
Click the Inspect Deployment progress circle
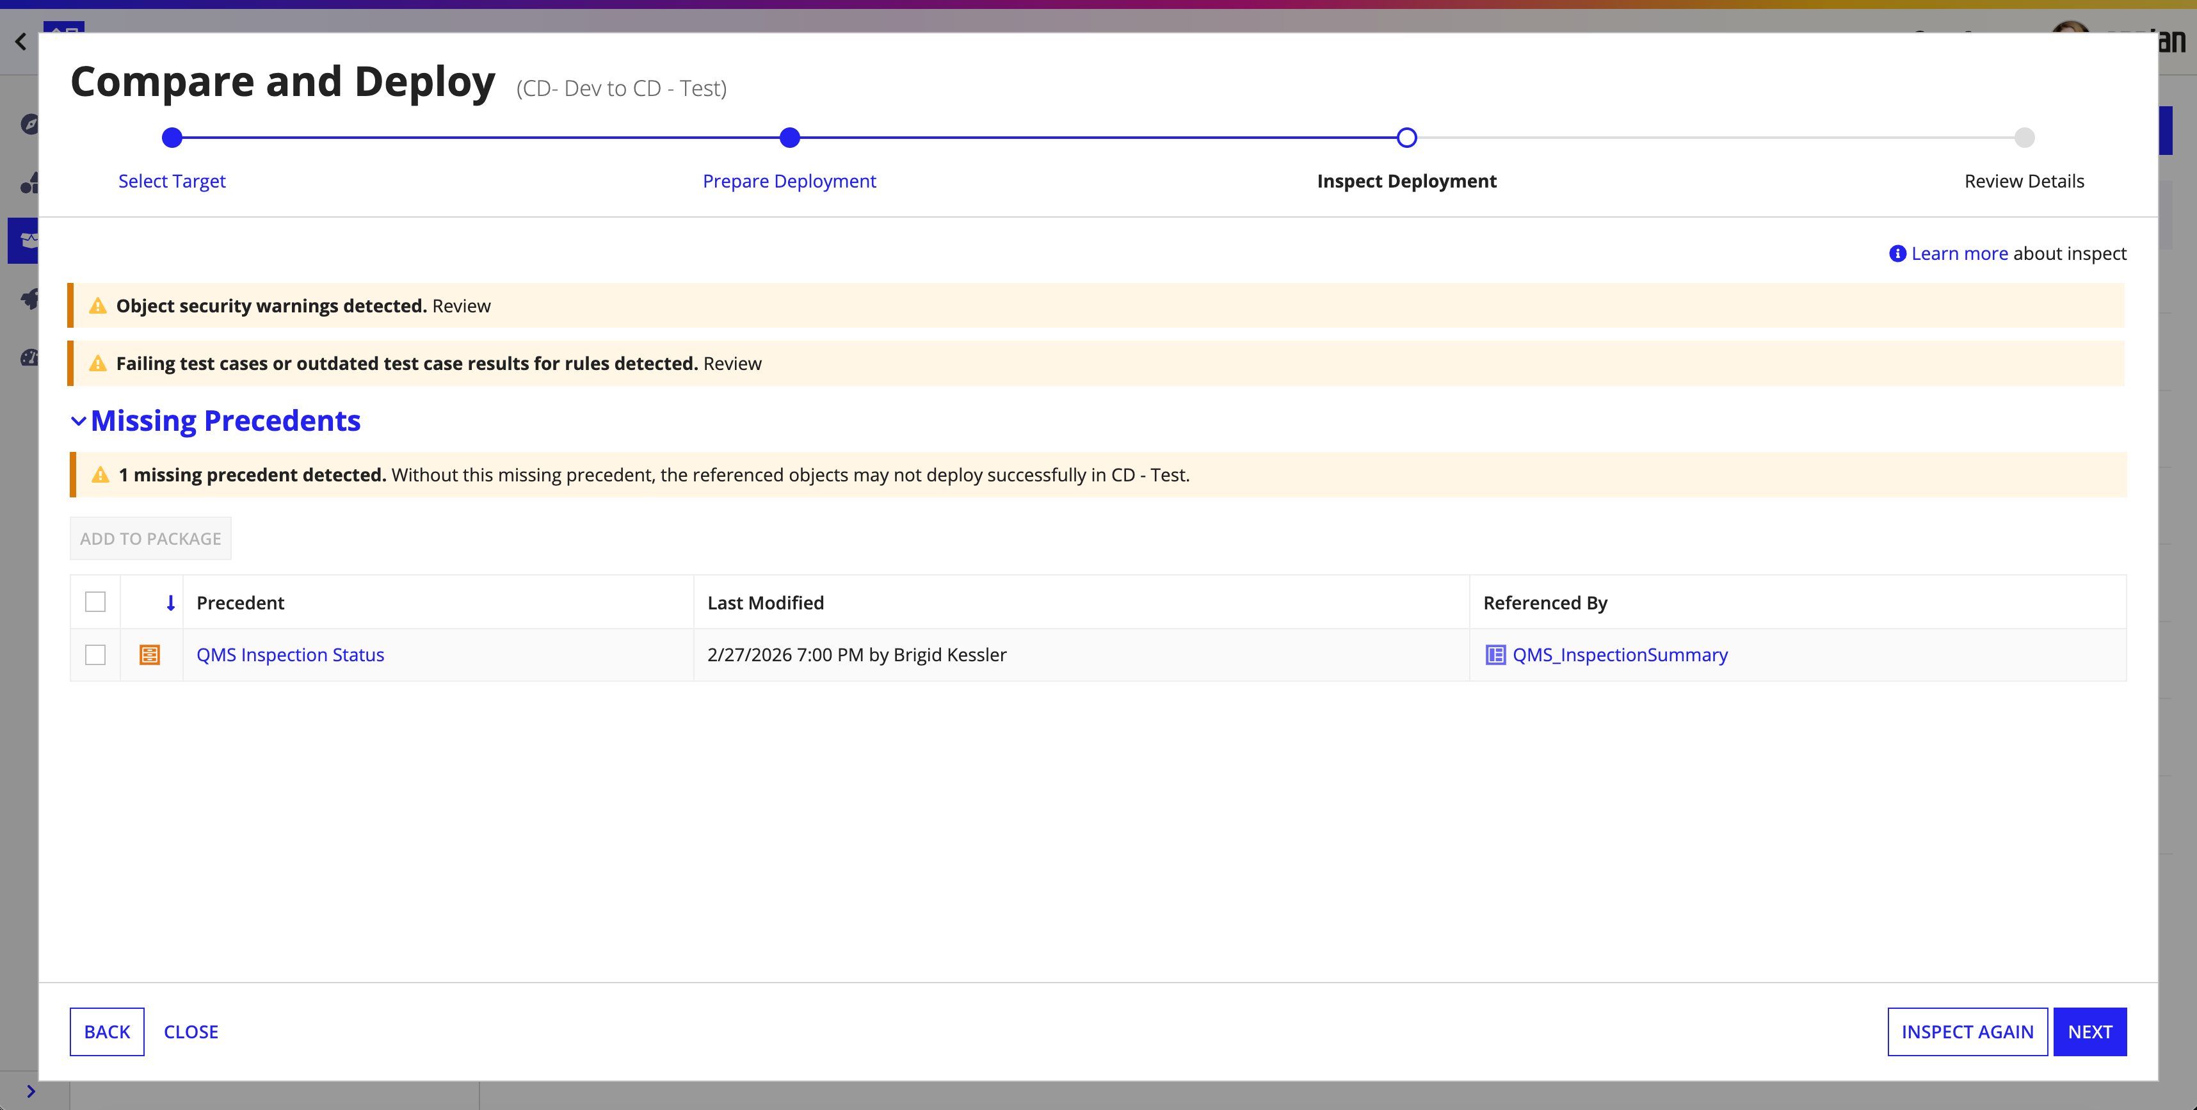[x=1407, y=137]
